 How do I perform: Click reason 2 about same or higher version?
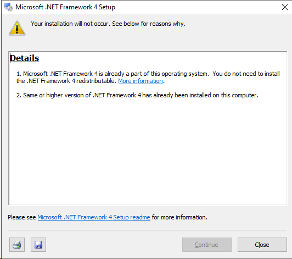[x=137, y=95]
